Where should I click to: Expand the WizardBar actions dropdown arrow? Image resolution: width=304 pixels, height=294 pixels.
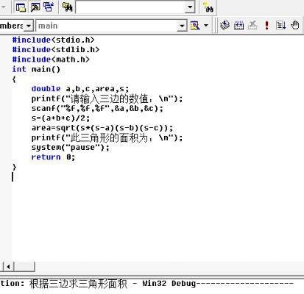206,26
